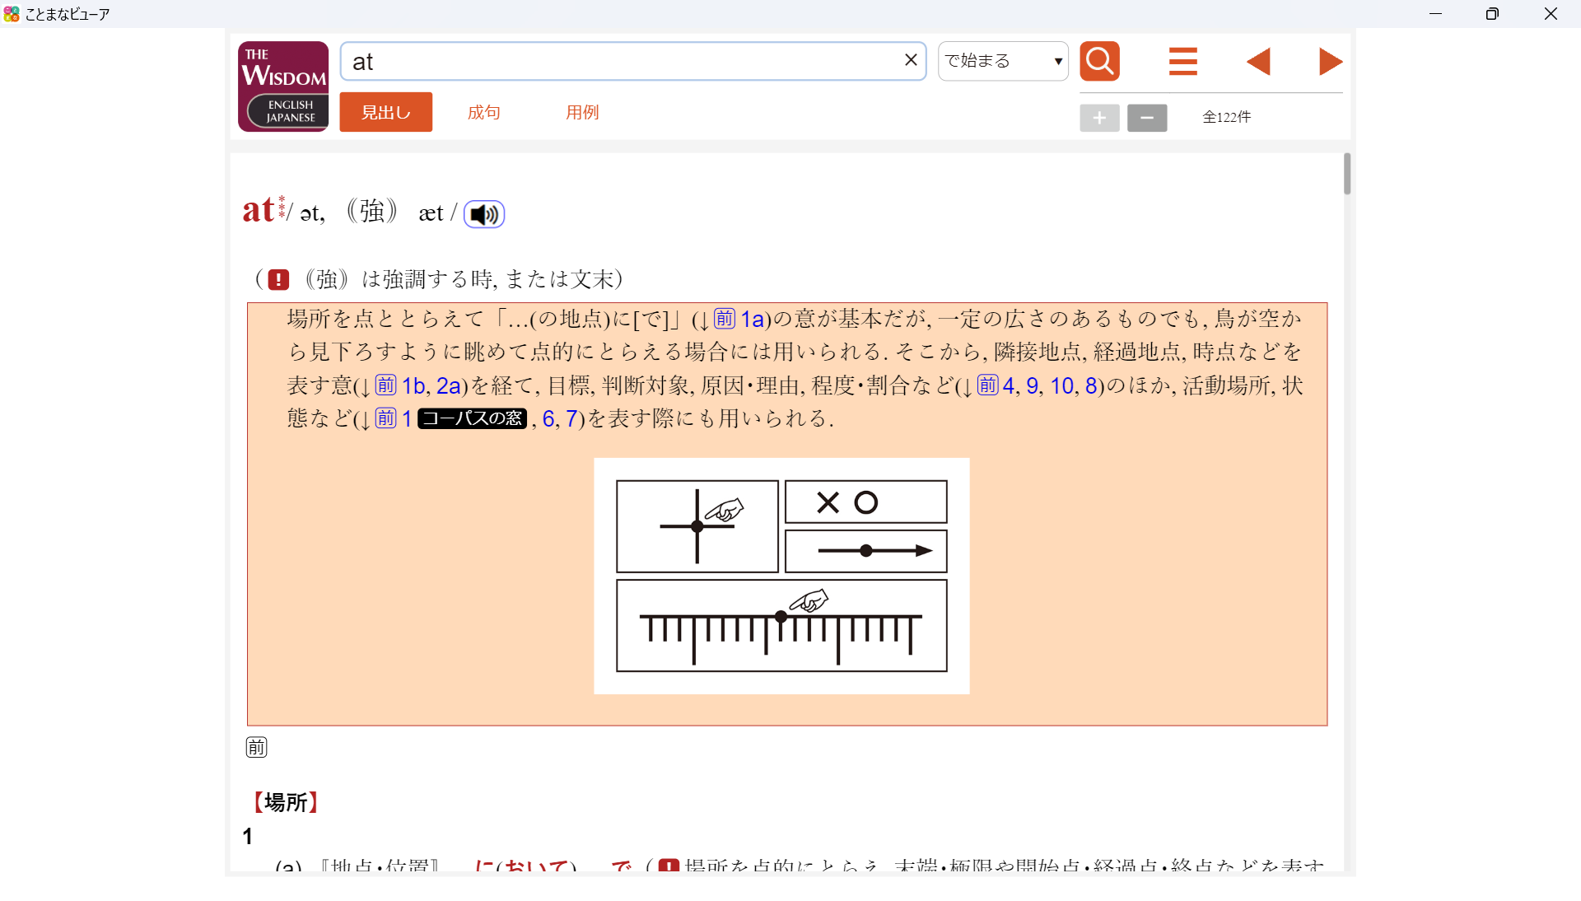Follow the 1a sense link
The image size is (1581, 901).
[x=753, y=320]
